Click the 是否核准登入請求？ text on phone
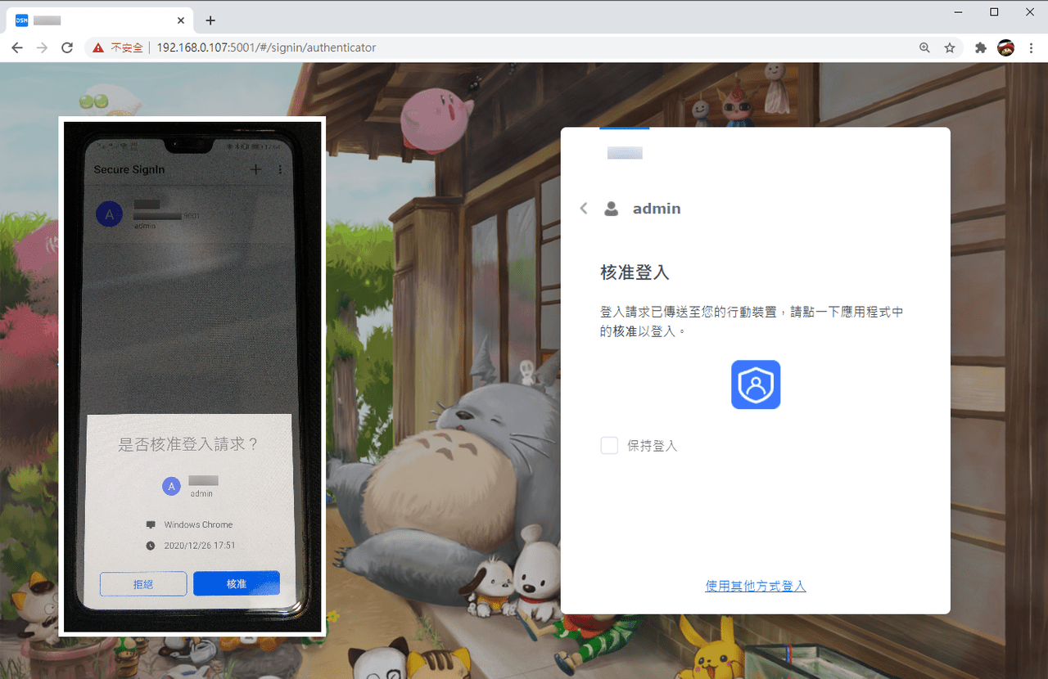Image resolution: width=1048 pixels, height=679 pixels. [189, 445]
